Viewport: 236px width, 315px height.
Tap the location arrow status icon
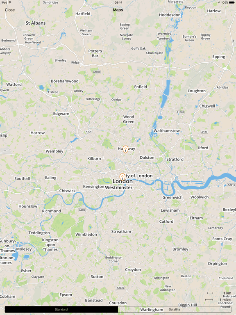pyautogui.click(x=219, y=2)
